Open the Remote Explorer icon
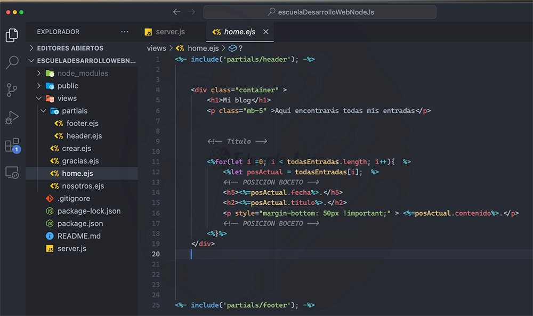 pos(12,173)
